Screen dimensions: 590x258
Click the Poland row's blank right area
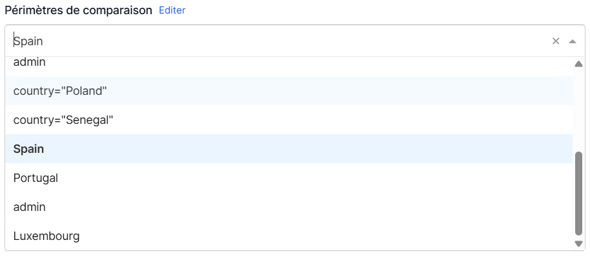pyautogui.click(x=387, y=91)
